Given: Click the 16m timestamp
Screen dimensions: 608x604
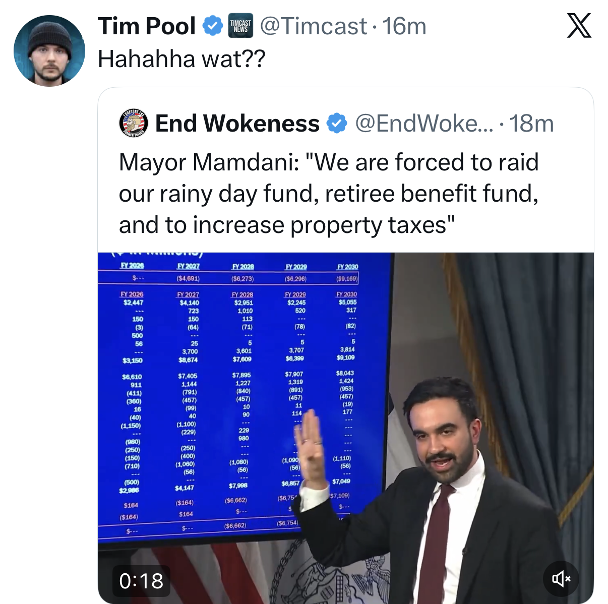Looking at the screenshot, I should 404,26.
